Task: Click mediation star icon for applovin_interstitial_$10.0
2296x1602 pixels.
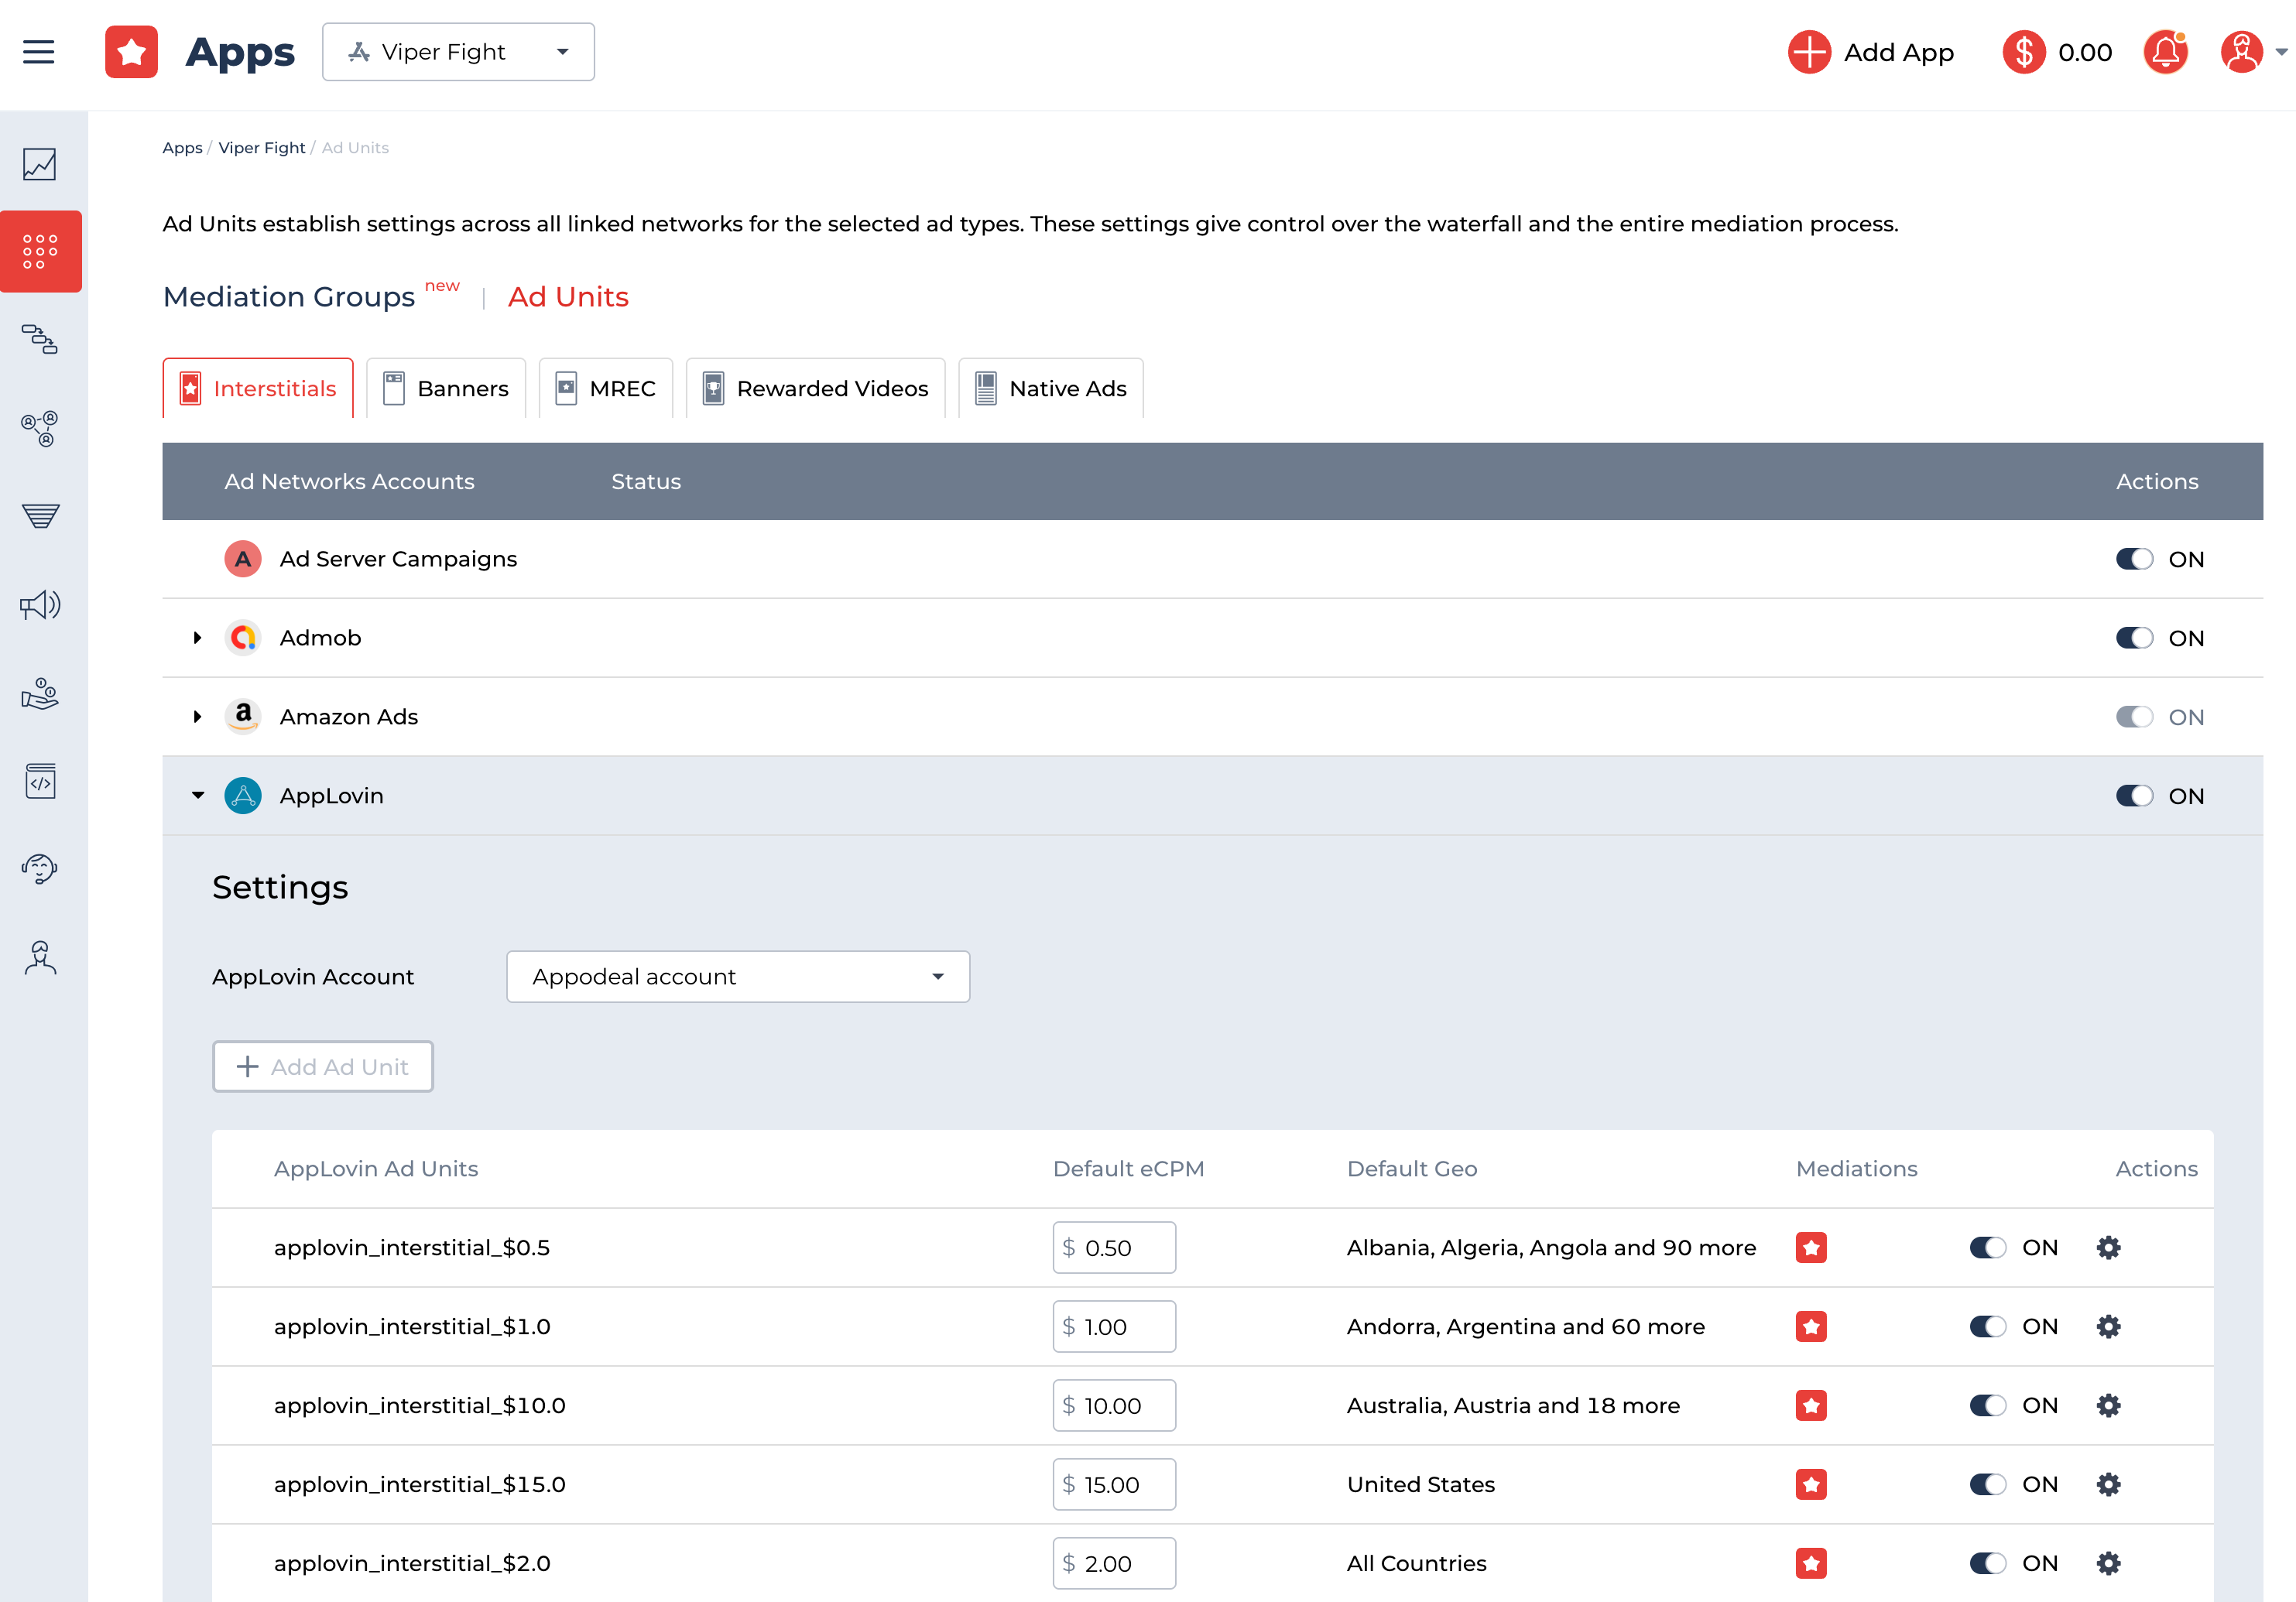Action: click(x=1811, y=1405)
